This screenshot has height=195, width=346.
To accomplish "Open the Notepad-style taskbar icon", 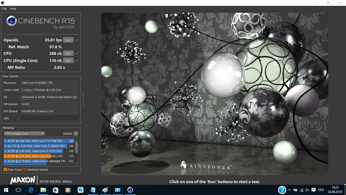I will 93,190.
